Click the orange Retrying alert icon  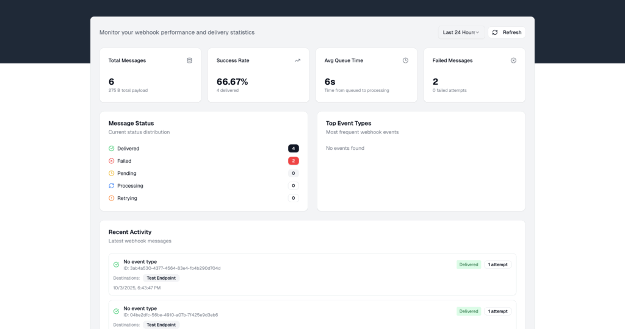click(x=112, y=198)
